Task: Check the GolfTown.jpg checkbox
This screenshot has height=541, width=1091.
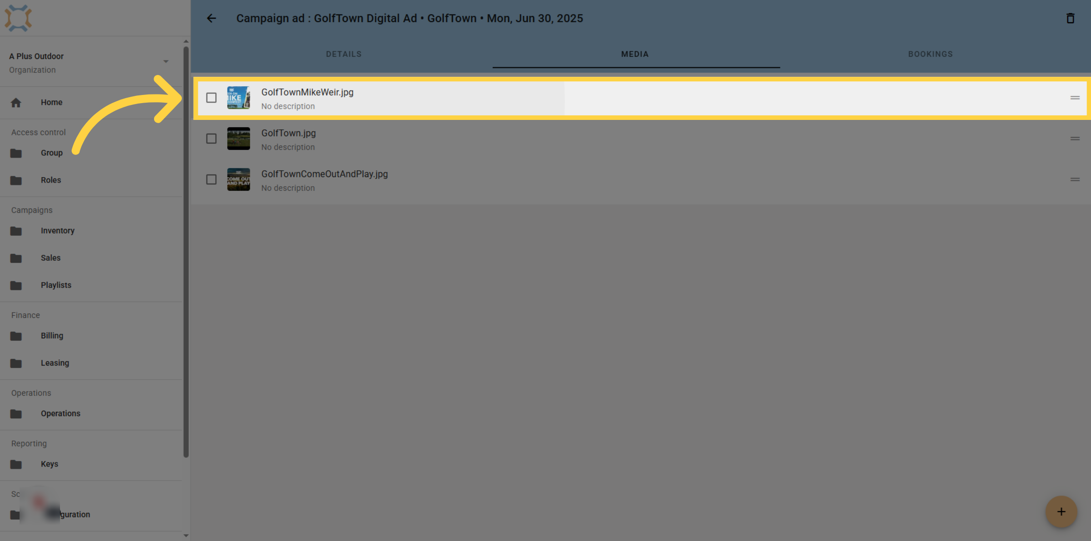Action: tap(211, 139)
